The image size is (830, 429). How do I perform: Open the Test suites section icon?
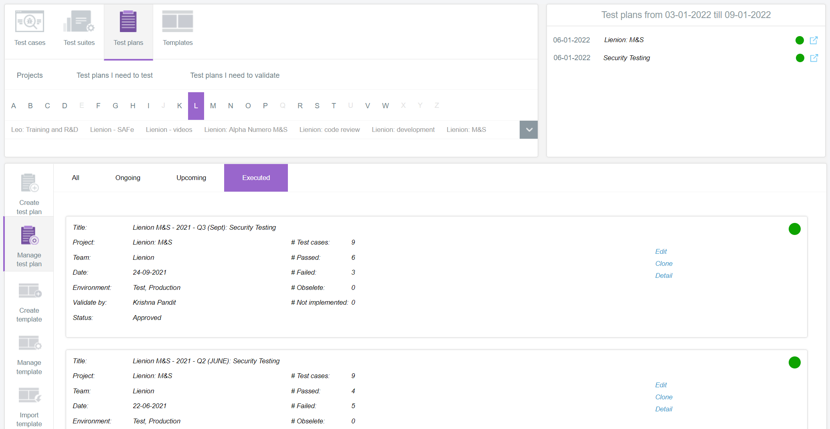coord(79,22)
